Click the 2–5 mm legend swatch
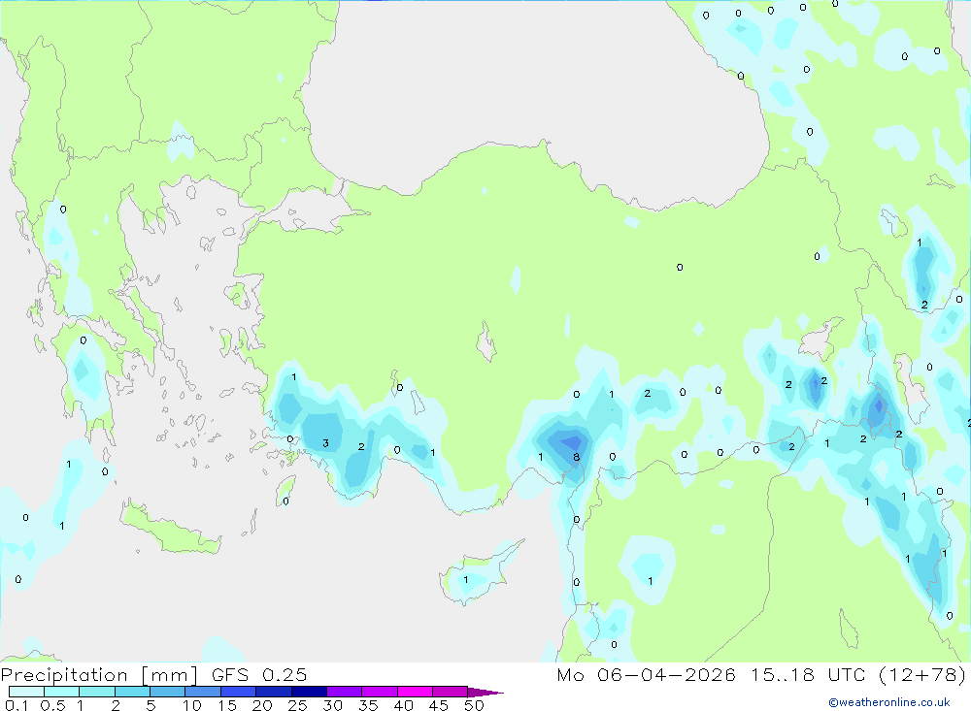The height and width of the screenshot is (711, 971). click(x=132, y=692)
